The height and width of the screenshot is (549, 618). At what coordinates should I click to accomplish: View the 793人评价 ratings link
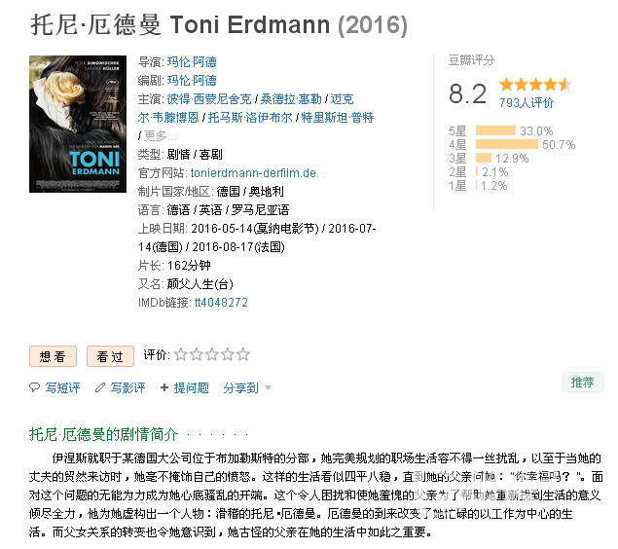pos(527,103)
